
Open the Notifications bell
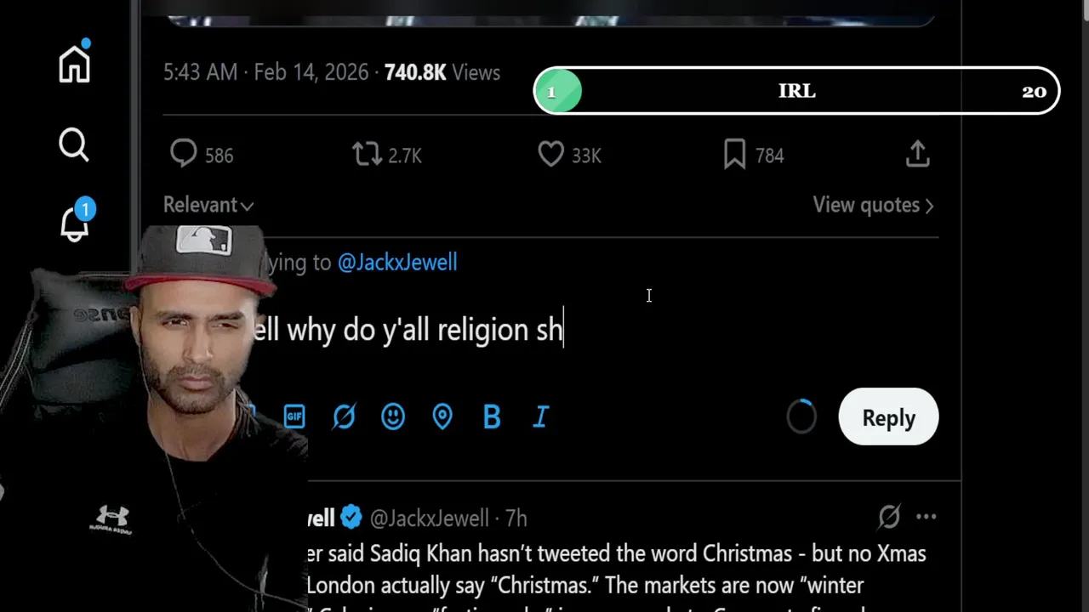click(75, 224)
